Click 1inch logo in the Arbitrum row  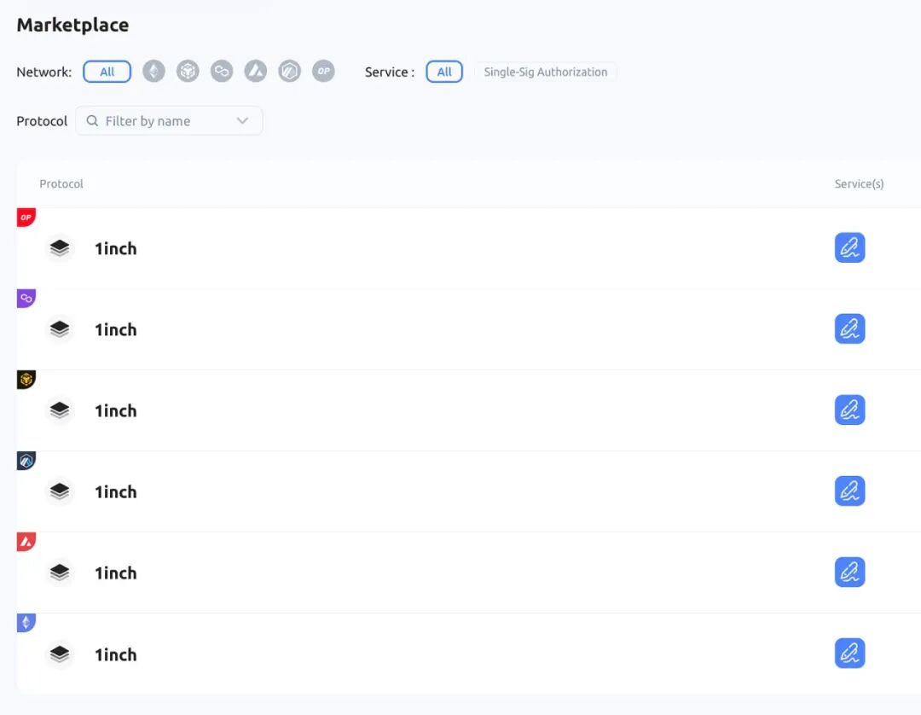coord(60,491)
